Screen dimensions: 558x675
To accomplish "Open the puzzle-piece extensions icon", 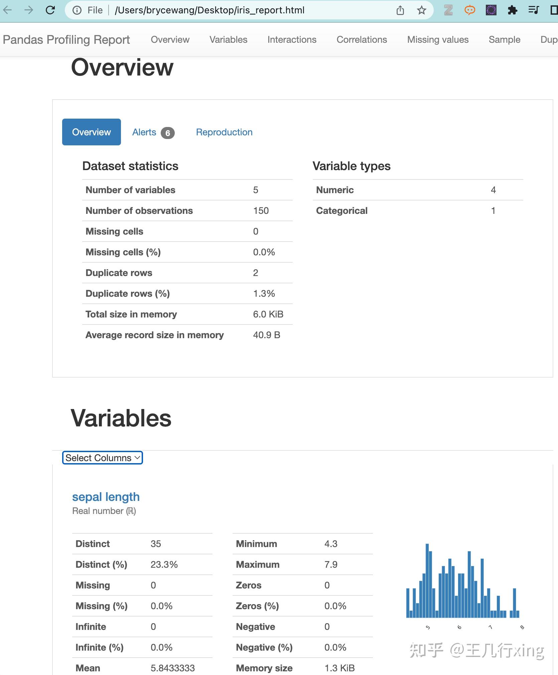I will click(512, 10).
